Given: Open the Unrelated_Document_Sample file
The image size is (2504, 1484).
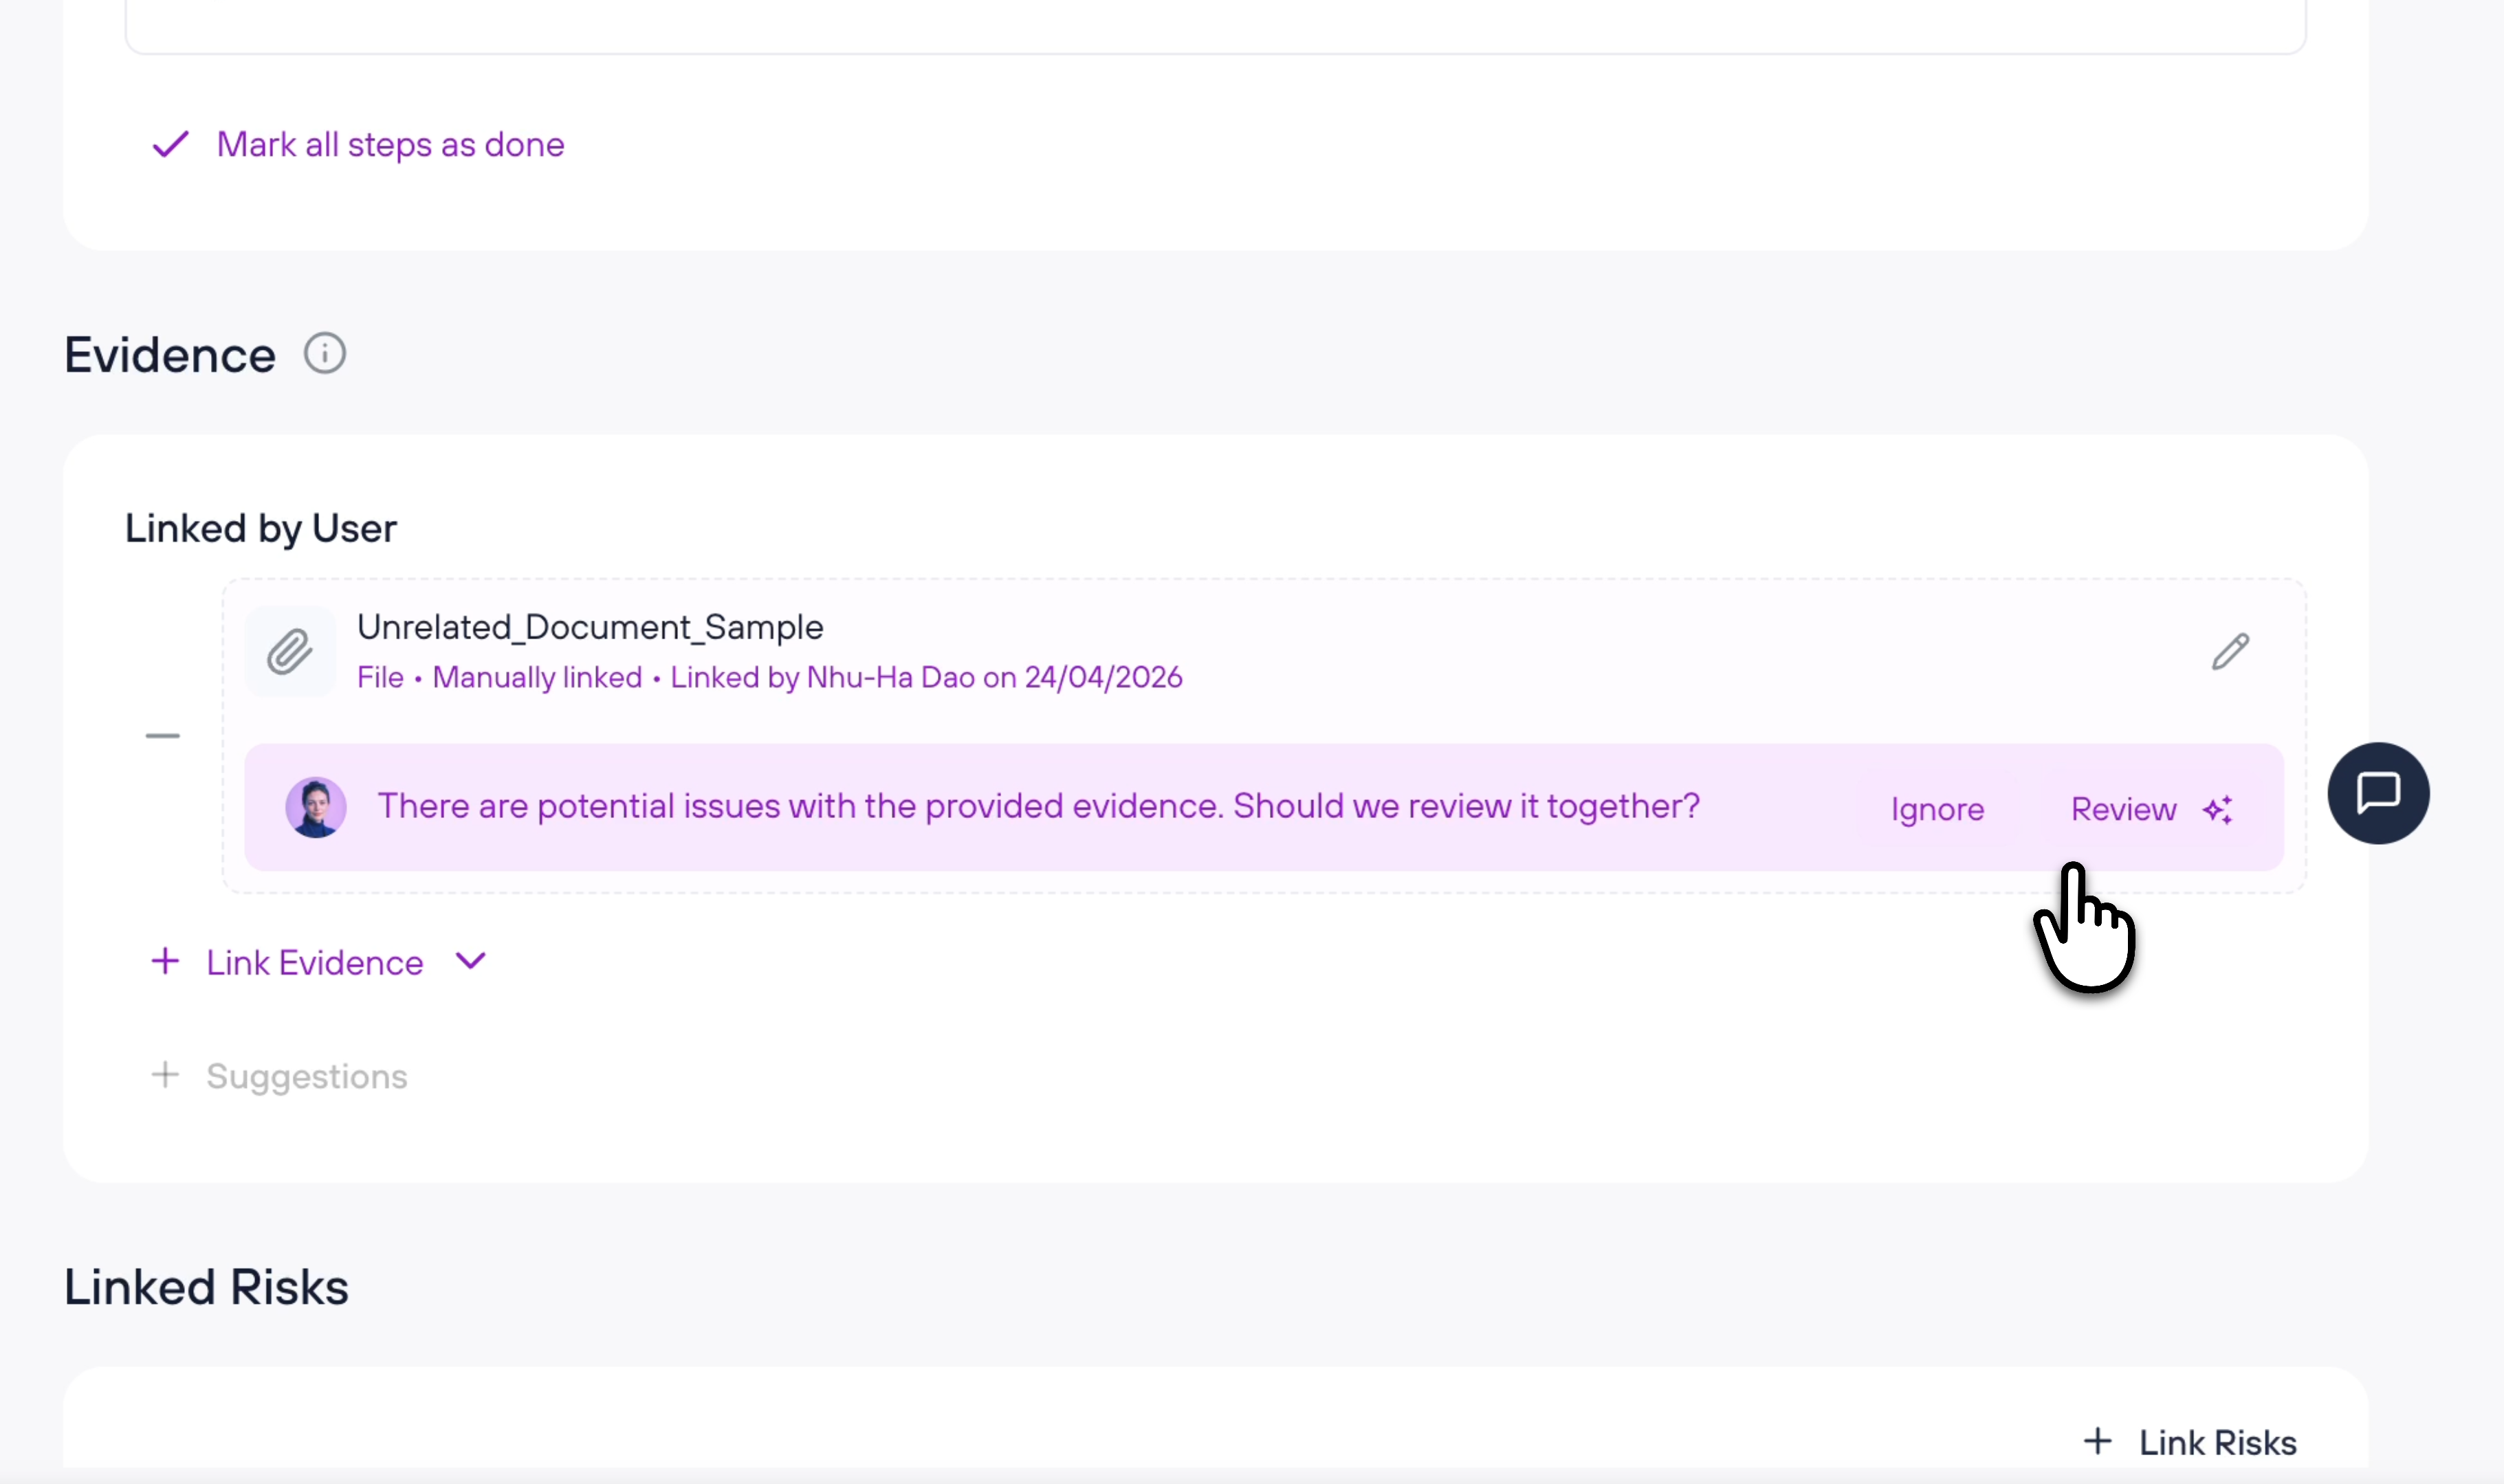Looking at the screenshot, I should [590, 627].
